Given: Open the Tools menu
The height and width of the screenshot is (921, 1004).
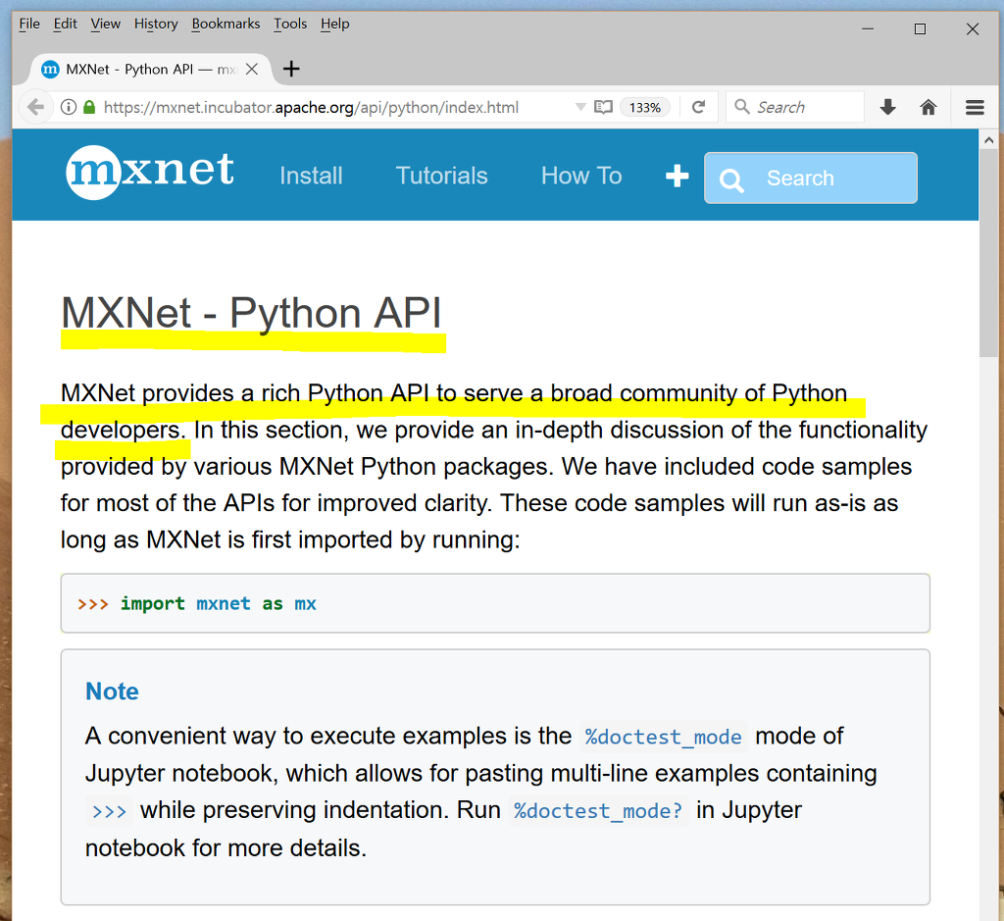Looking at the screenshot, I should (x=290, y=25).
